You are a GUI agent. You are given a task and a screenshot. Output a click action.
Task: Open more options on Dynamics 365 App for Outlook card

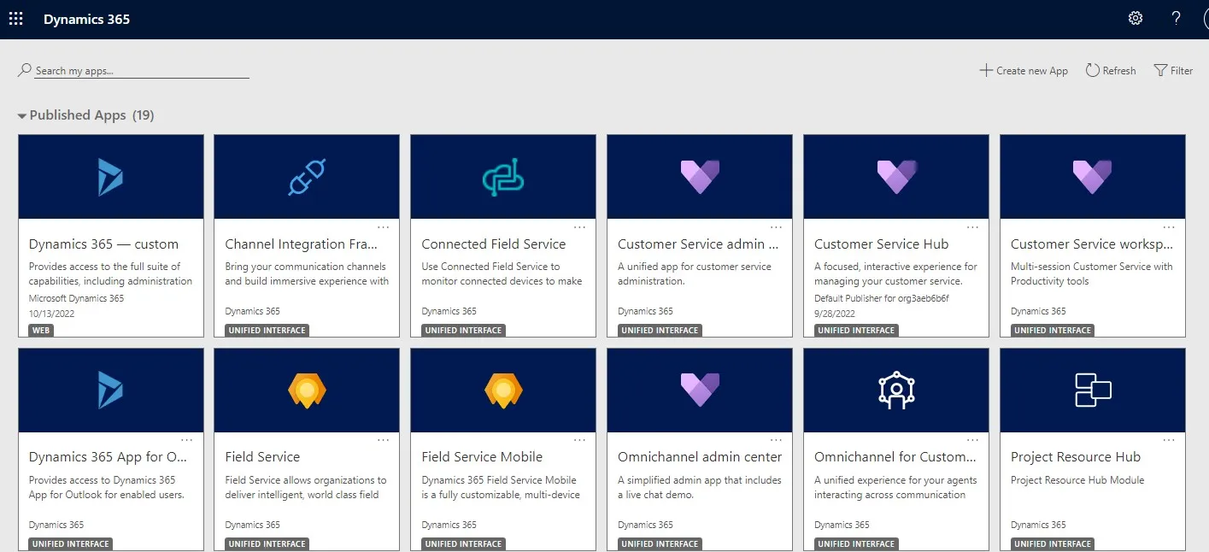click(187, 440)
